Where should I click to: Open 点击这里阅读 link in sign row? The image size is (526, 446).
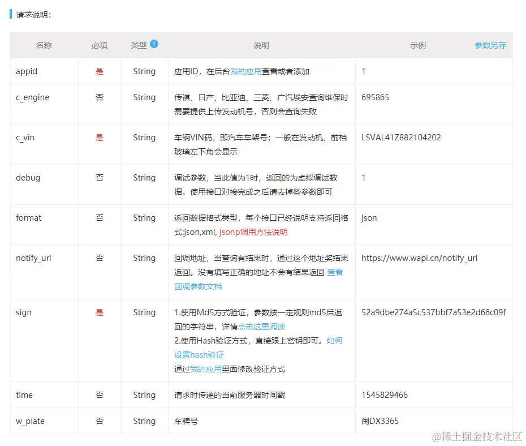(261, 327)
